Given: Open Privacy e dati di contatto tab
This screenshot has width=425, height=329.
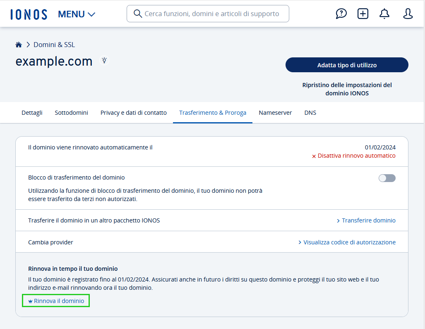Looking at the screenshot, I should pyautogui.click(x=133, y=113).
